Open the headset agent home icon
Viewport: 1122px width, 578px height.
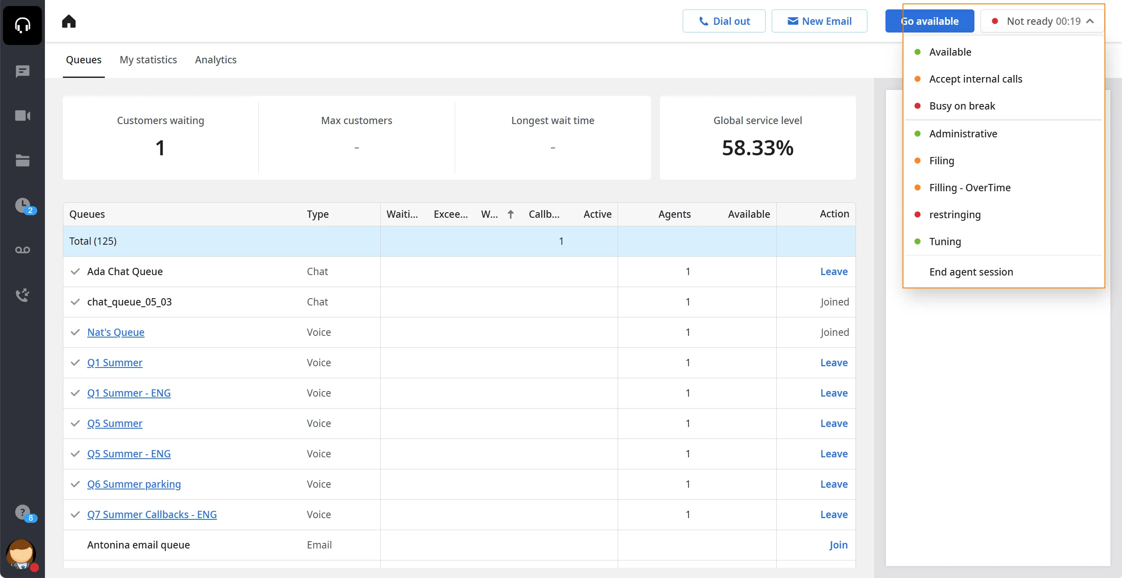(22, 25)
